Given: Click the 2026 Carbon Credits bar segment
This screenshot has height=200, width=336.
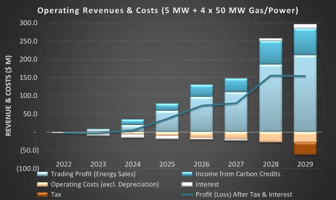Looking at the screenshot, I should 202,91.
